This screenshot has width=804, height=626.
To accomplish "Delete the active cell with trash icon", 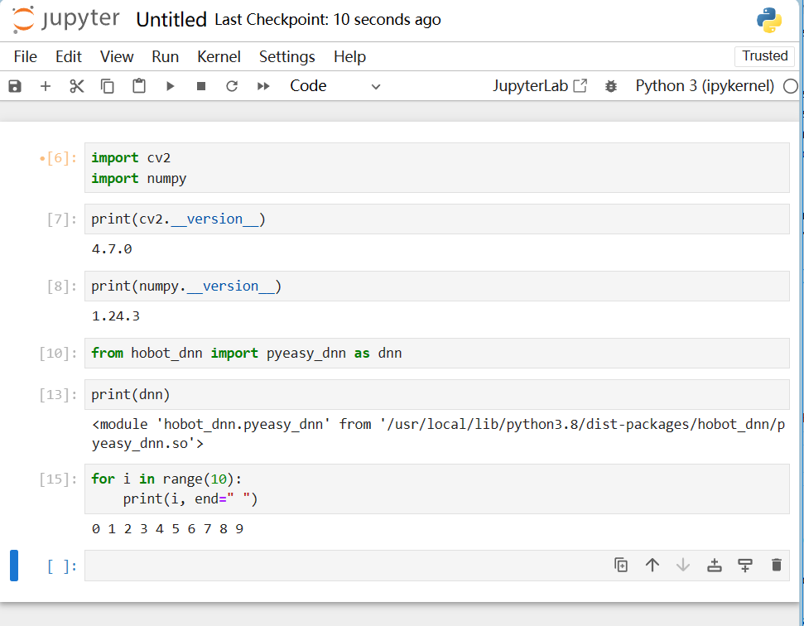I will click(776, 565).
